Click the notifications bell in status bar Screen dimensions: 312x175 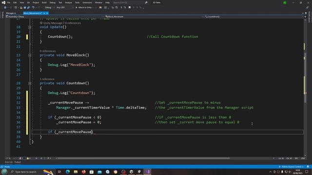[x=308, y=167]
